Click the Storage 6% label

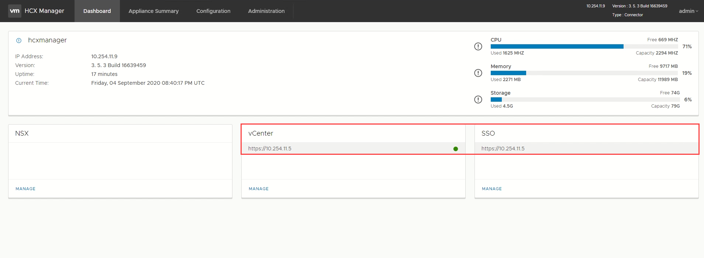[x=688, y=100]
